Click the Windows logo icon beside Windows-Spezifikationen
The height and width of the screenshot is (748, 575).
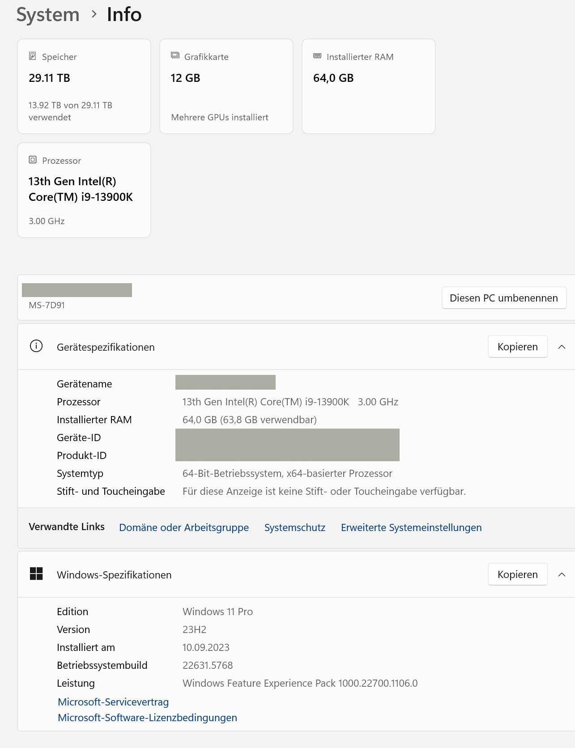[x=36, y=574]
